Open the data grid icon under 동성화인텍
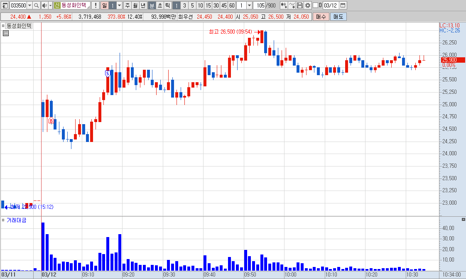 [6, 33]
